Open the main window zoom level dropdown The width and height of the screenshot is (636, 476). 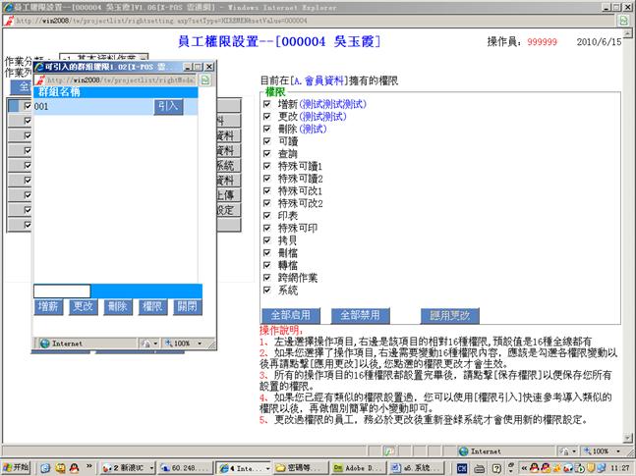619,450
